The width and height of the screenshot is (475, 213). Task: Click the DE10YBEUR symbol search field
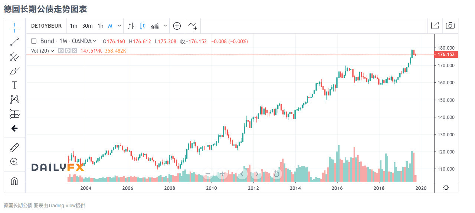pyautogui.click(x=46, y=26)
